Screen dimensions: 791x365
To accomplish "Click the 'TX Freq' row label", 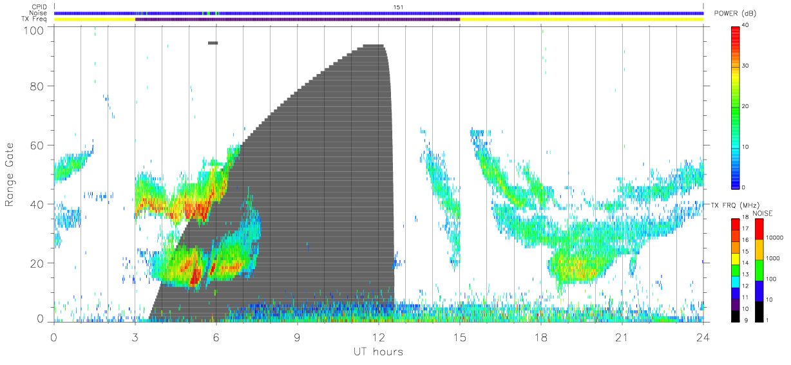I will [x=34, y=19].
